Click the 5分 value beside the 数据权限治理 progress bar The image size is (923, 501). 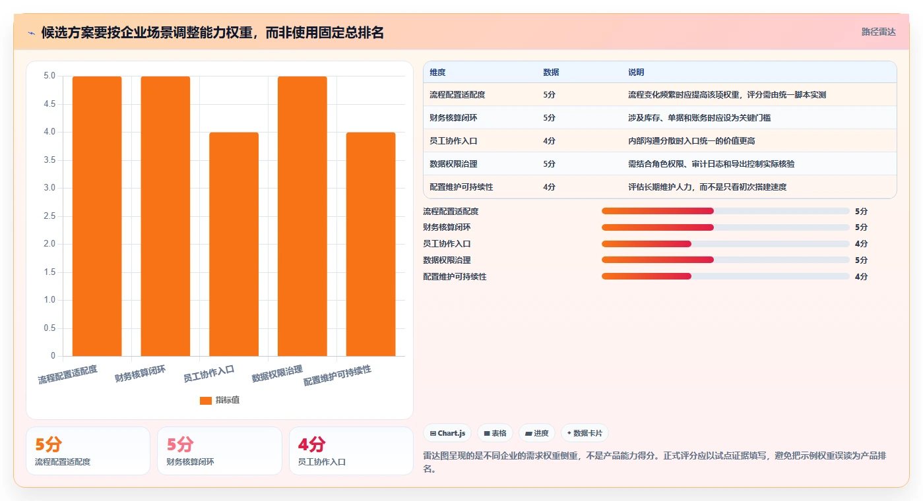tap(861, 260)
